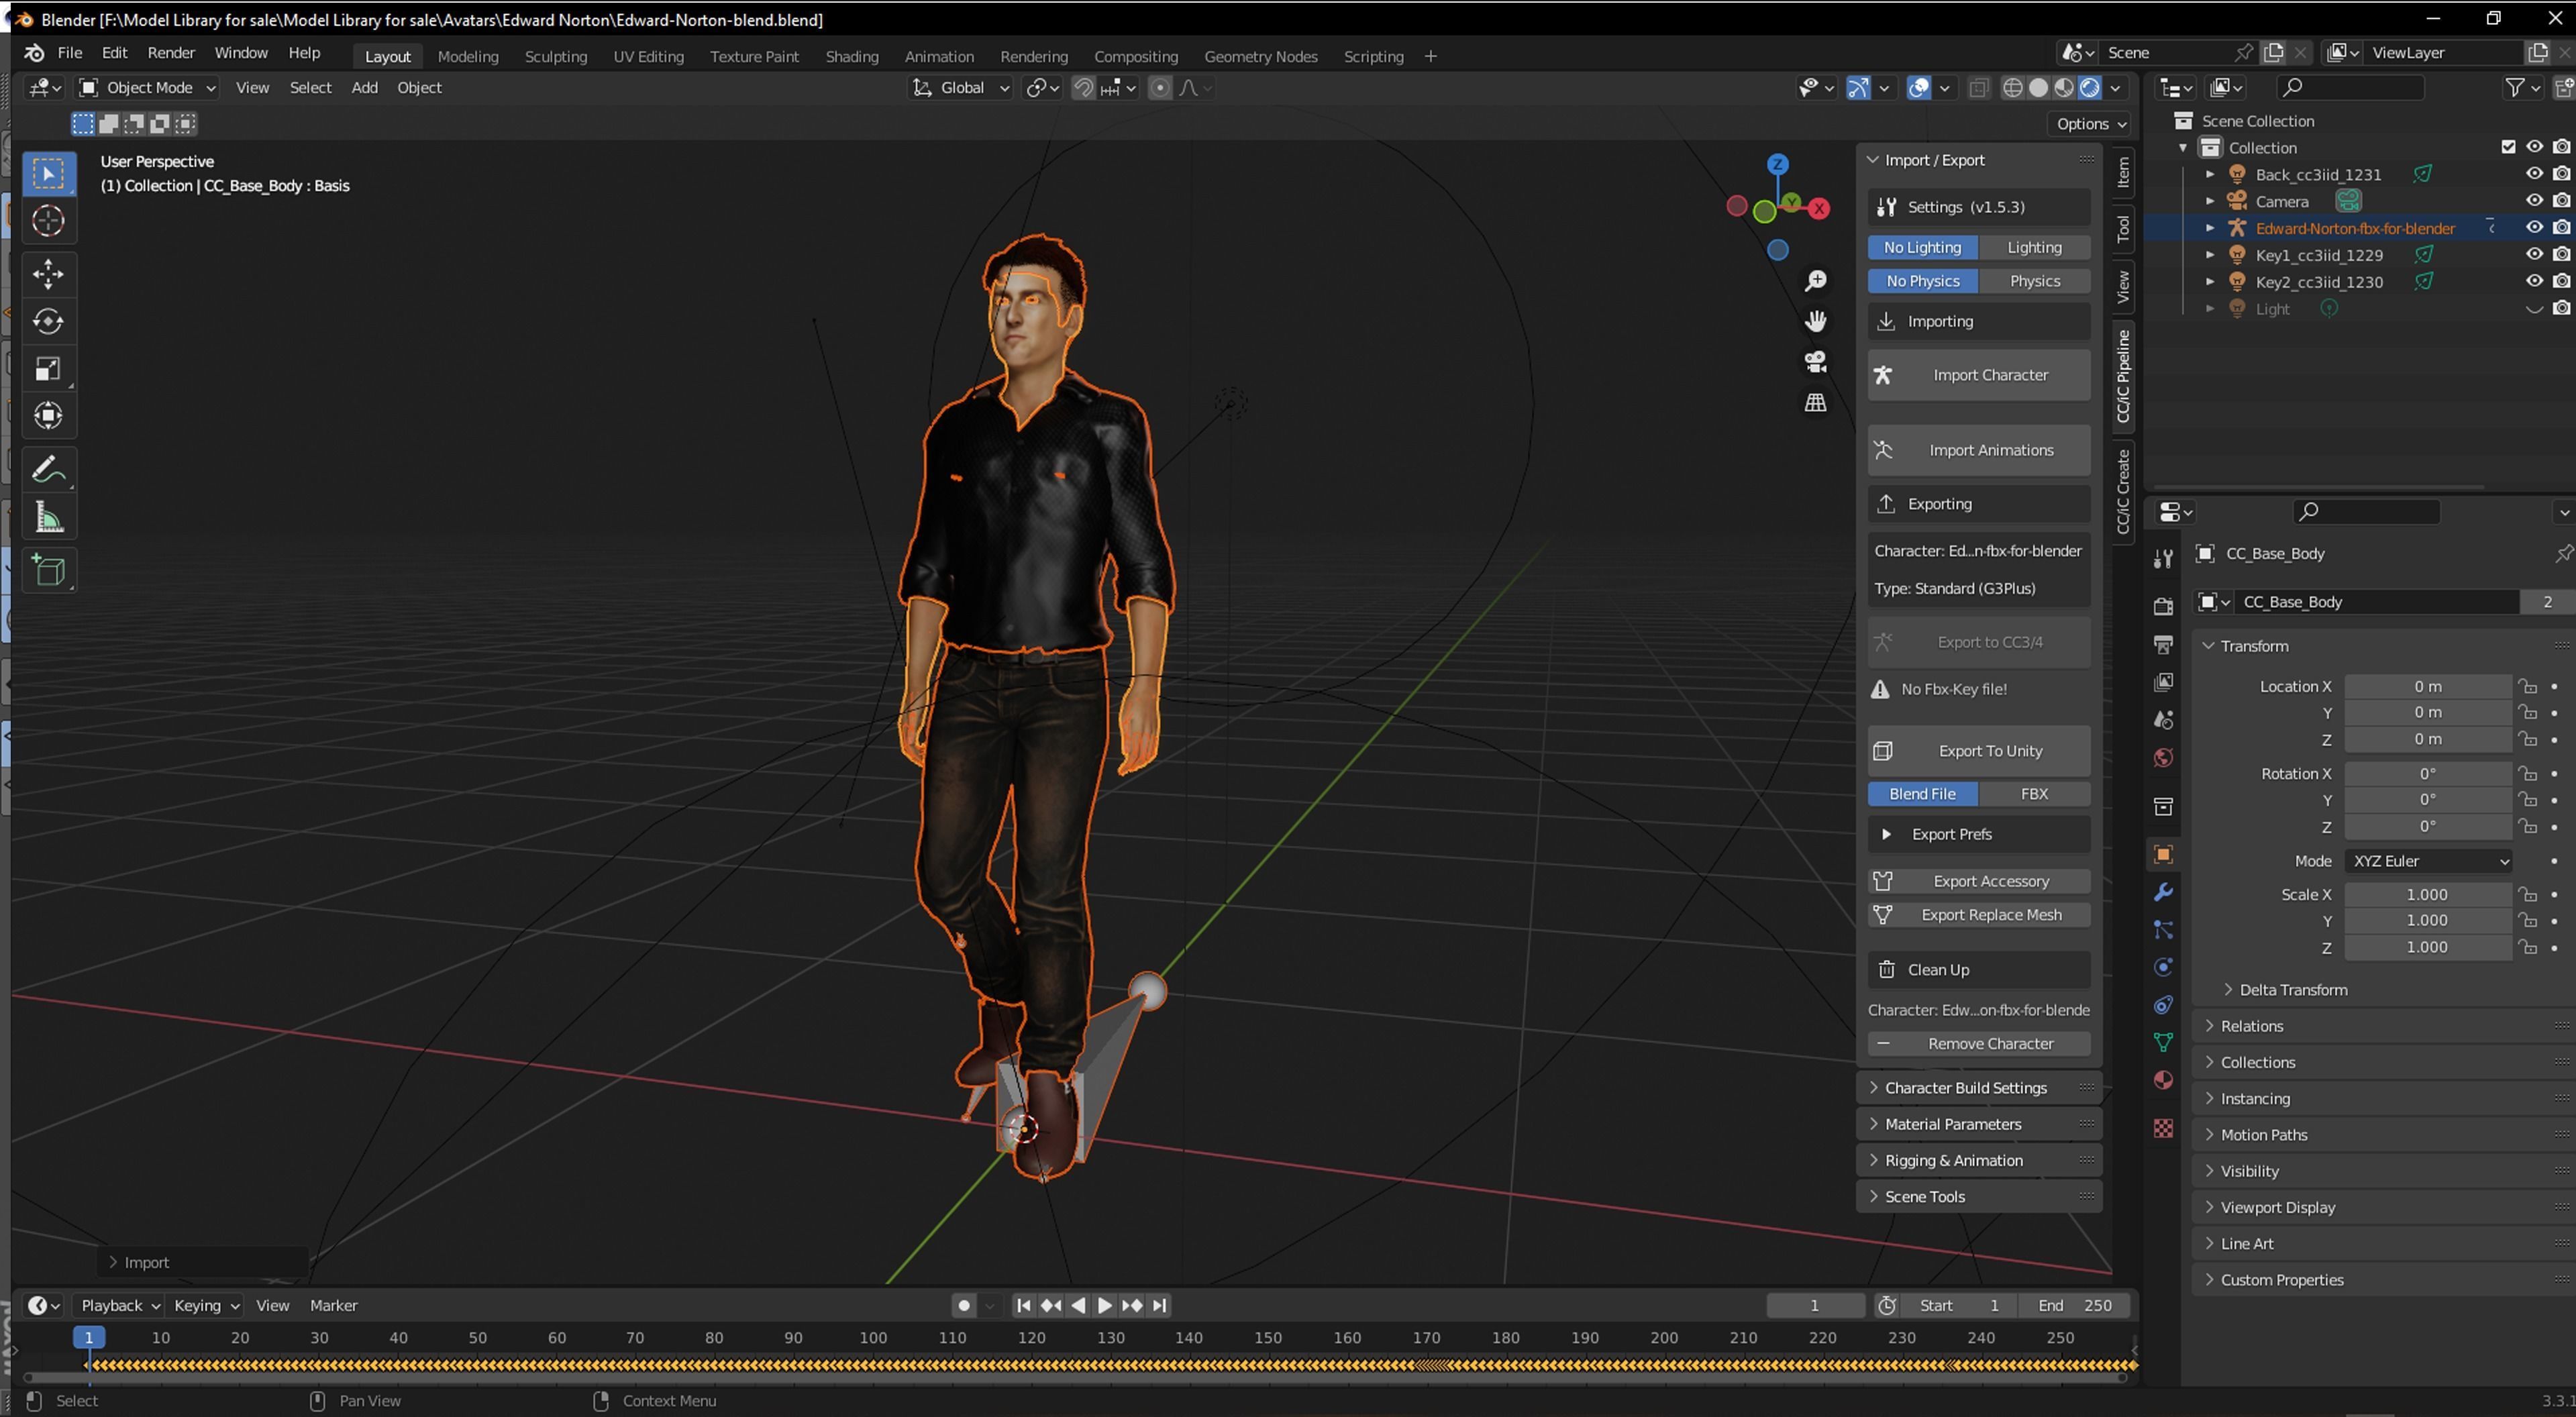The height and width of the screenshot is (1417, 2576).
Task: Choose the Add Cube tool
Action: [x=48, y=570]
